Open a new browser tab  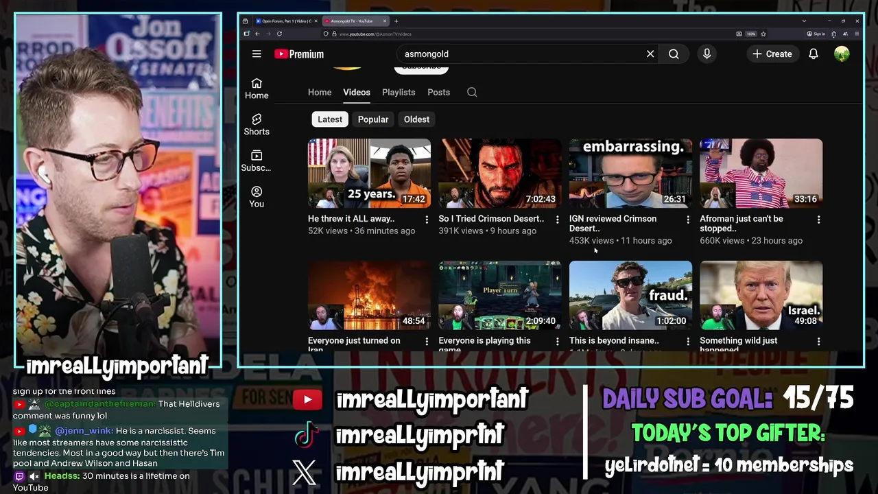coord(396,21)
